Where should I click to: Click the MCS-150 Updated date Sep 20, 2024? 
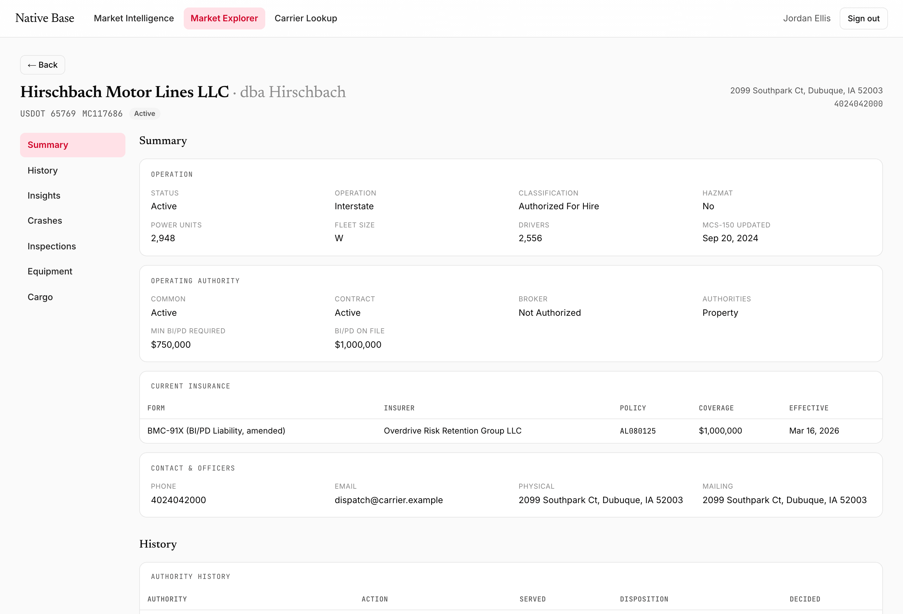(x=730, y=238)
